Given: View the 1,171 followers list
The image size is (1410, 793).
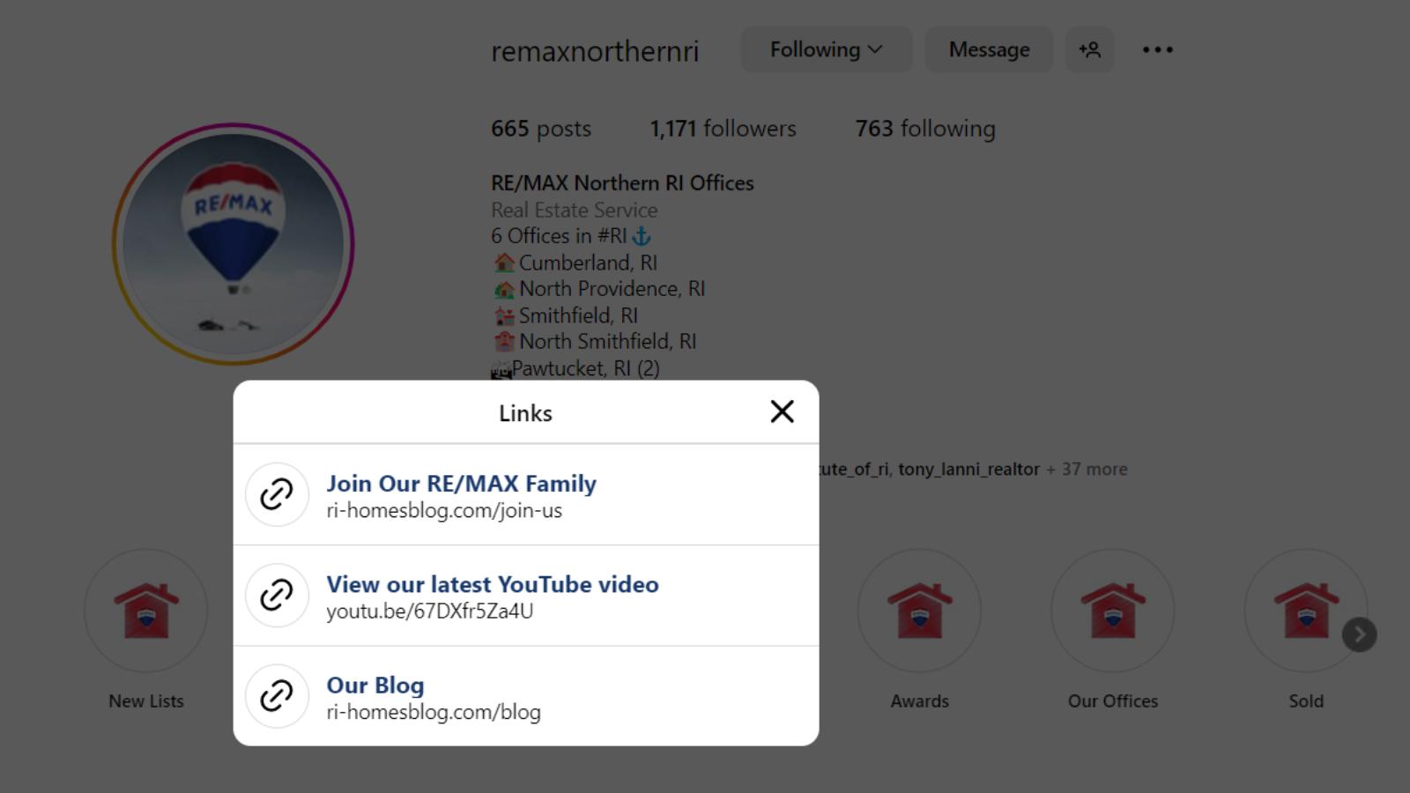Looking at the screenshot, I should coord(723,129).
